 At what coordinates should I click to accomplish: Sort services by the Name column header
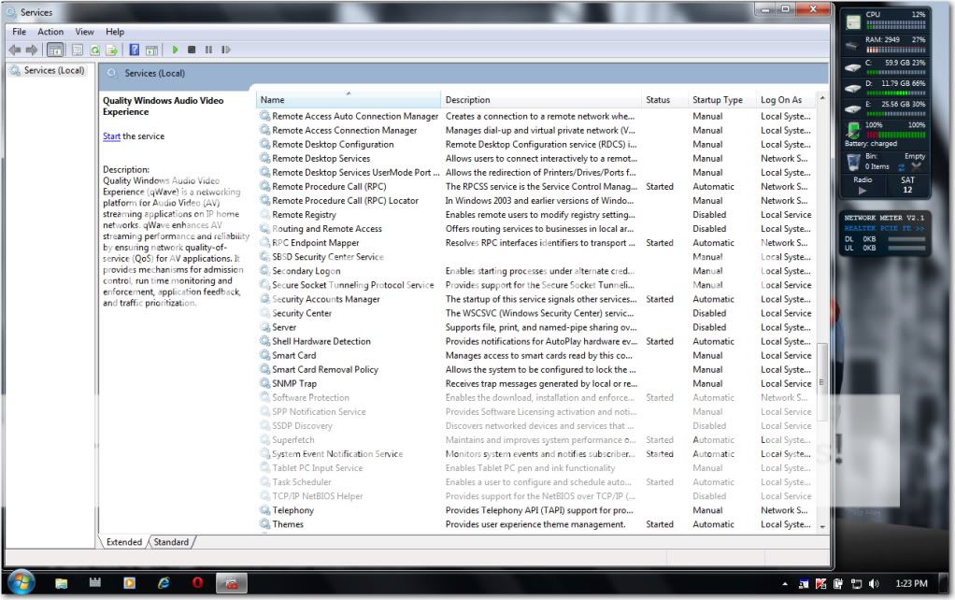click(x=349, y=100)
